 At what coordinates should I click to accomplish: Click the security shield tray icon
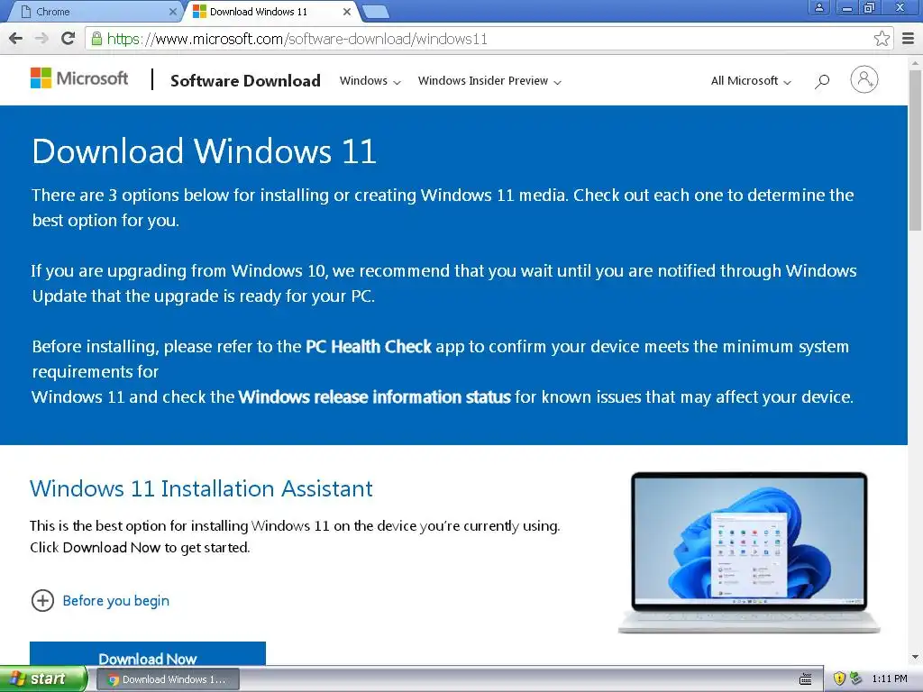point(839,678)
